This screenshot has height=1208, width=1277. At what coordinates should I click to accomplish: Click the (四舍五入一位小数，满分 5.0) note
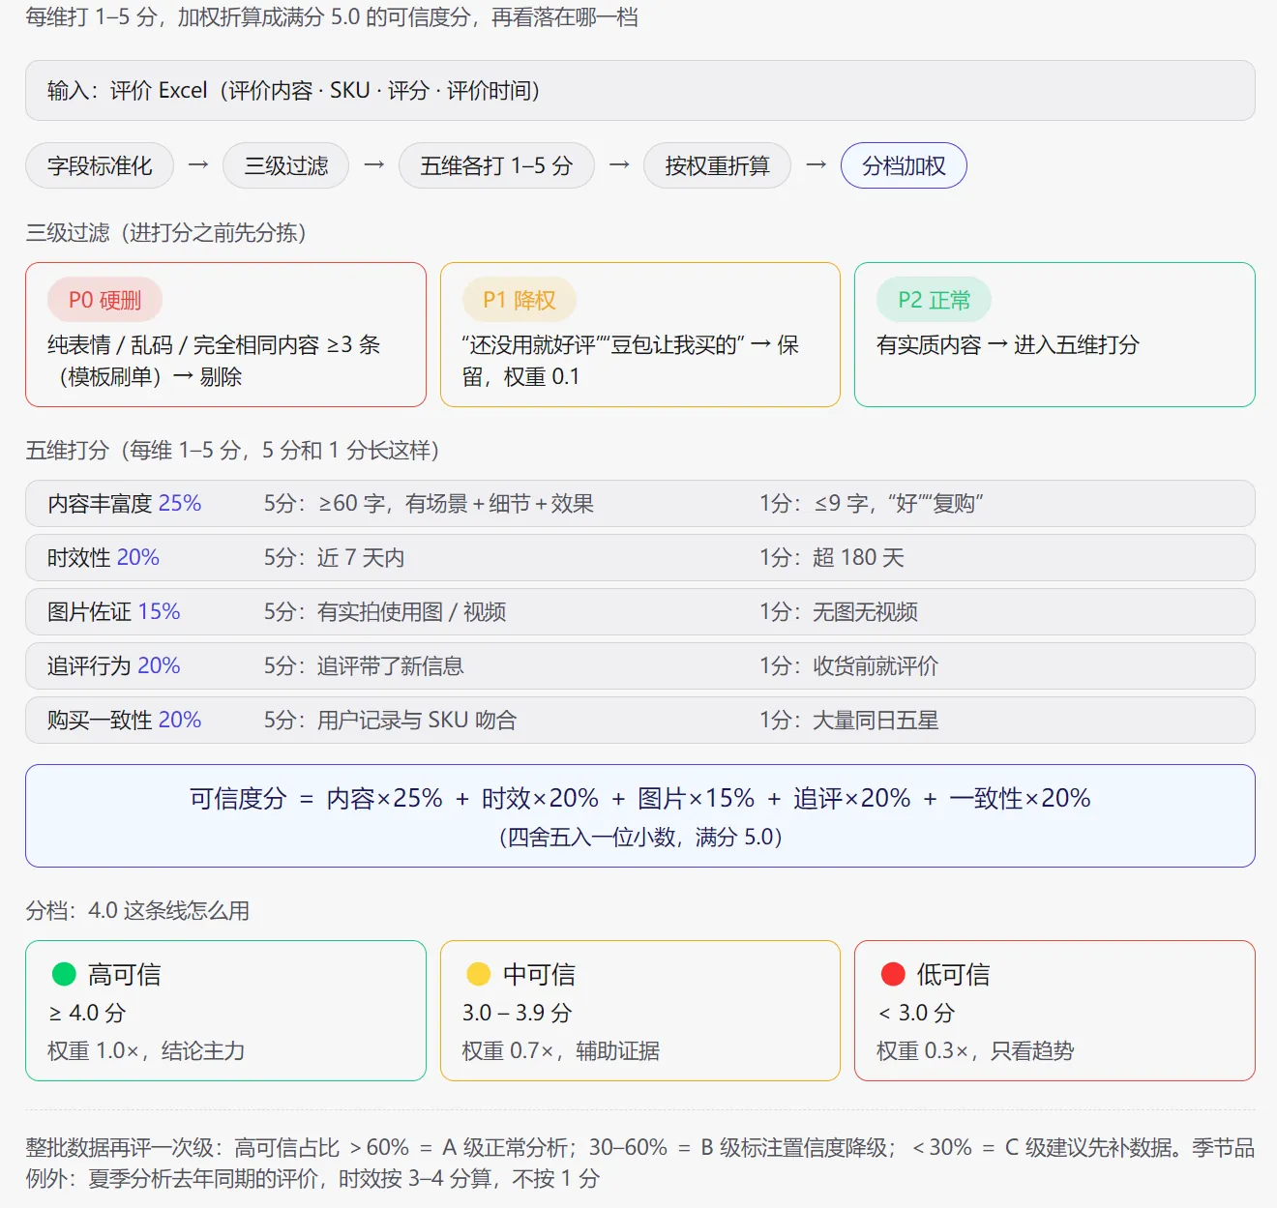coord(640,838)
